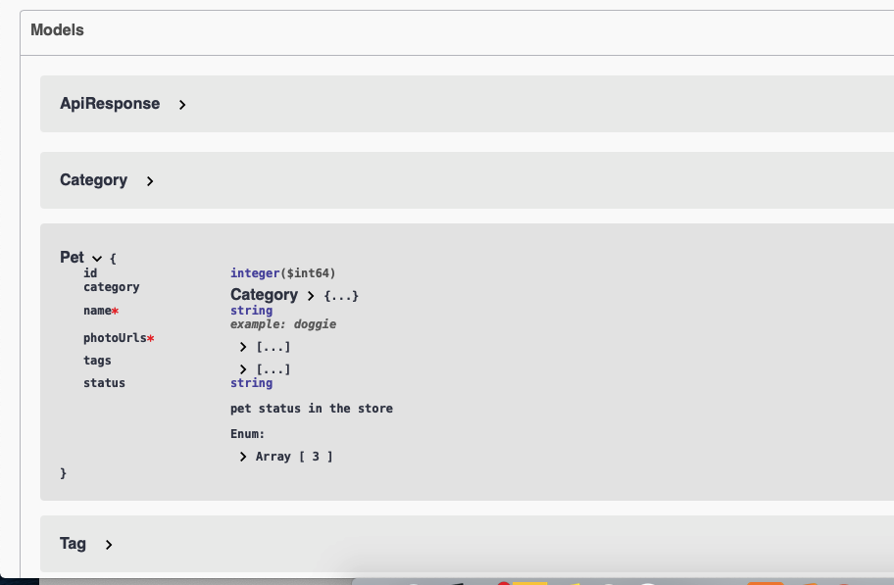
Task: Click the photoUrls property name
Action: tap(115, 338)
